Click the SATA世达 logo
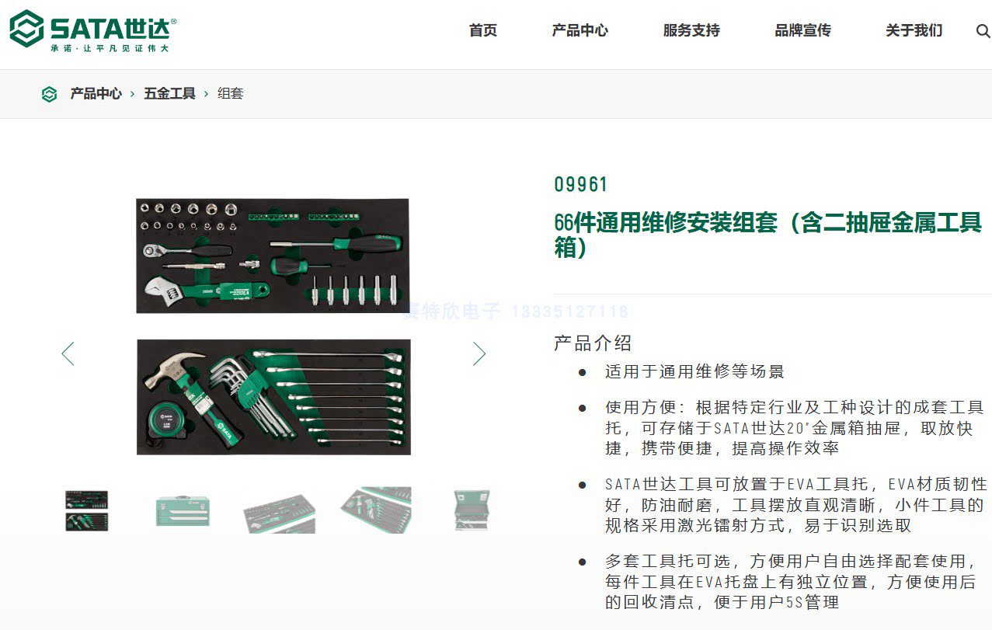Viewport: 992px width, 630px height. pos(93,30)
